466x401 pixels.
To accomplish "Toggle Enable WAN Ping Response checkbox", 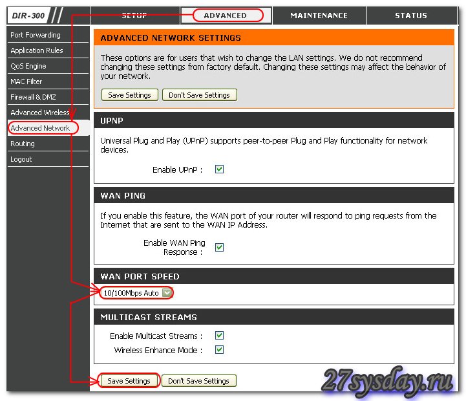I will click(x=219, y=247).
